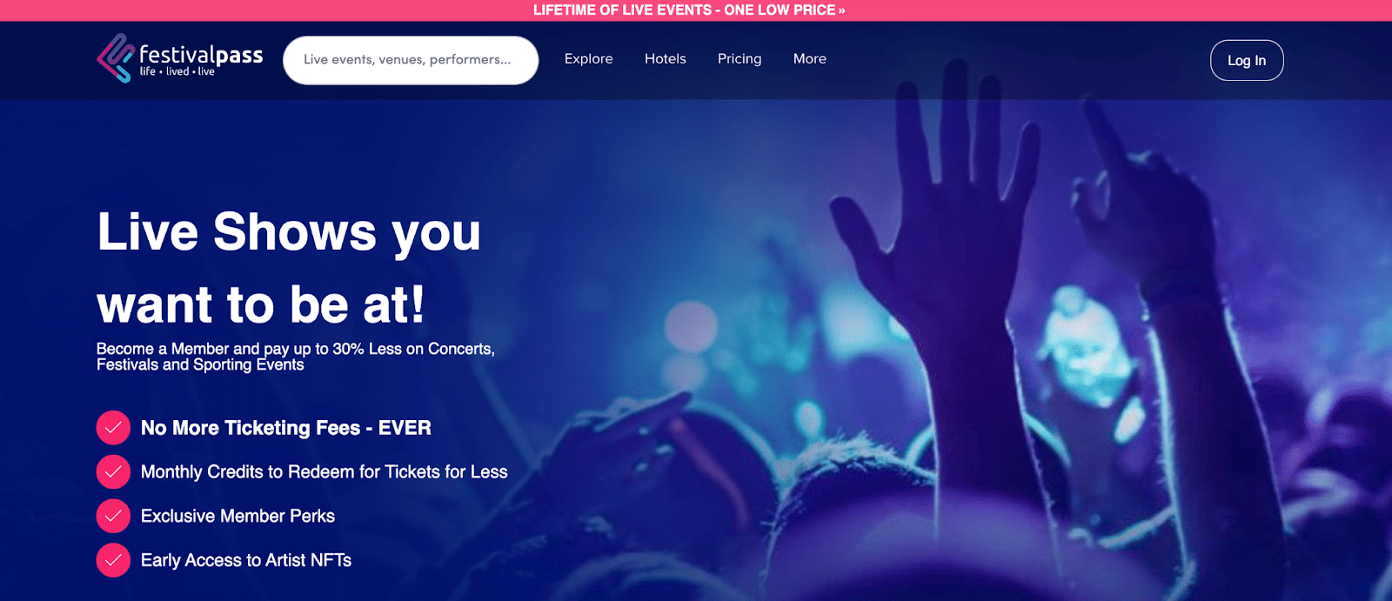The image size is (1392, 601).
Task: Expand the More navigation menu
Action: pos(810,59)
